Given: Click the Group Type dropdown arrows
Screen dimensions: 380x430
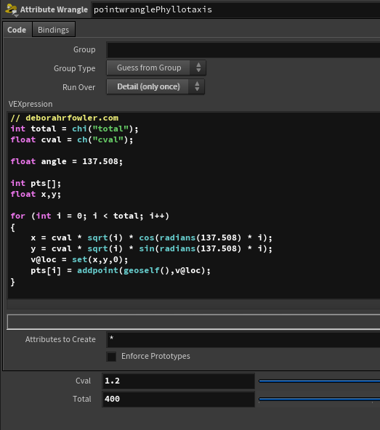Looking at the screenshot, I should 198,68.
